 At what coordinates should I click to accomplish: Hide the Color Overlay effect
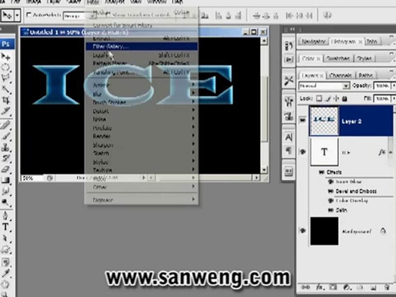pyautogui.click(x=330, y=201)
